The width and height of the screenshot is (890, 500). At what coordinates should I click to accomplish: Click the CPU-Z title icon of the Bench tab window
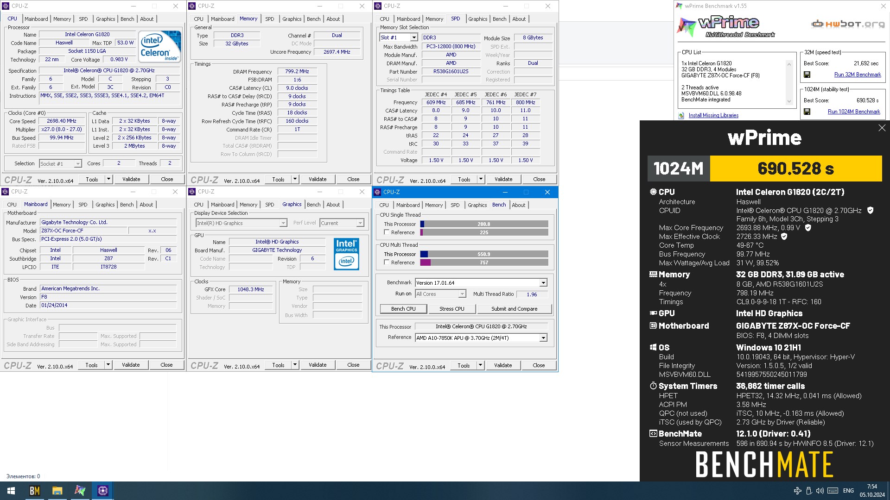click(x=377, y=192)
